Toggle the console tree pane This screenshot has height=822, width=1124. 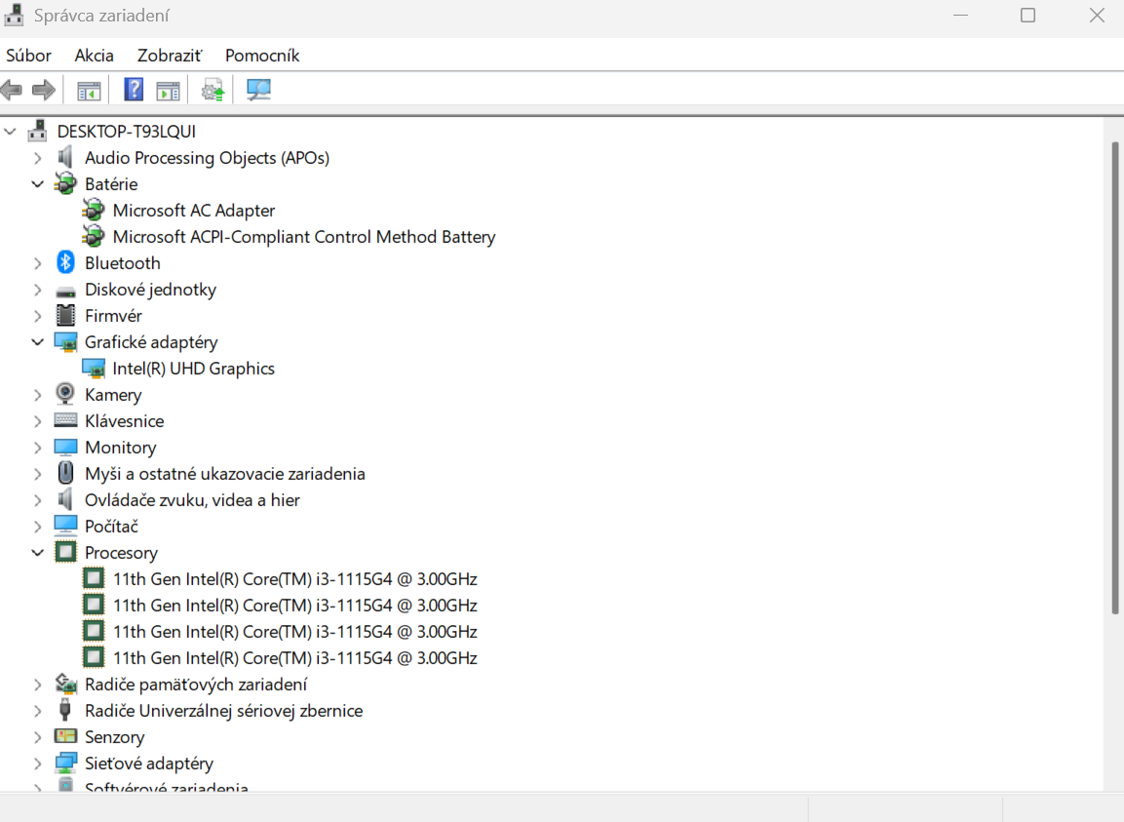coord(88,90)
